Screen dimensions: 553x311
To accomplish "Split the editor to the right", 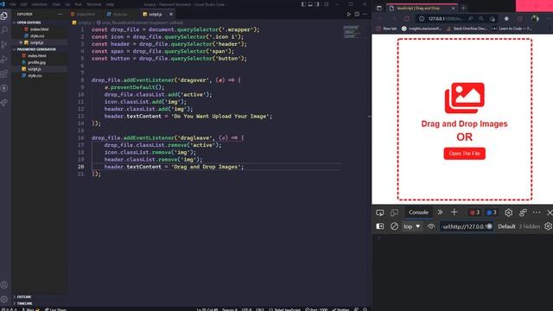I will tap(357, 14).
